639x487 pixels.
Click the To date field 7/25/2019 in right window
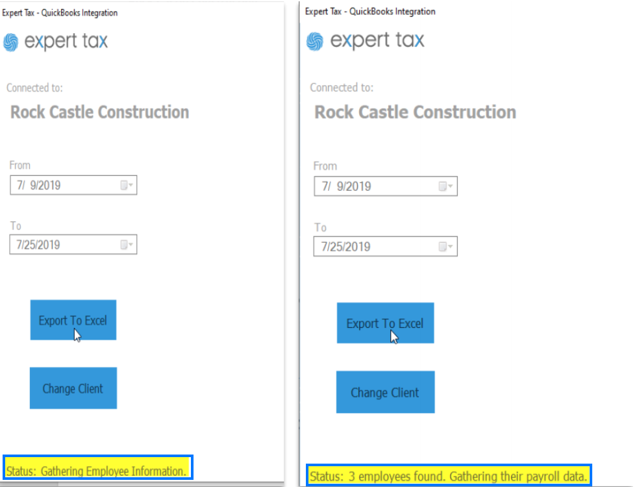point(386,247)
